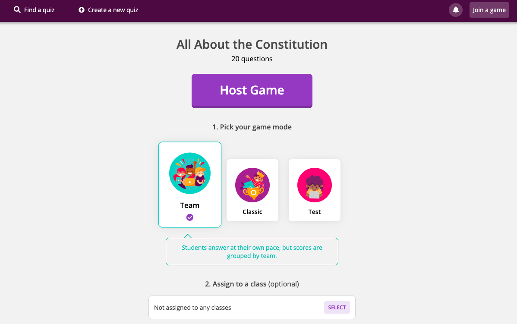Image resolution: width=517 pixels, height=324 pixels.
Task: Click the Join a game button
Action: [489, 10]
